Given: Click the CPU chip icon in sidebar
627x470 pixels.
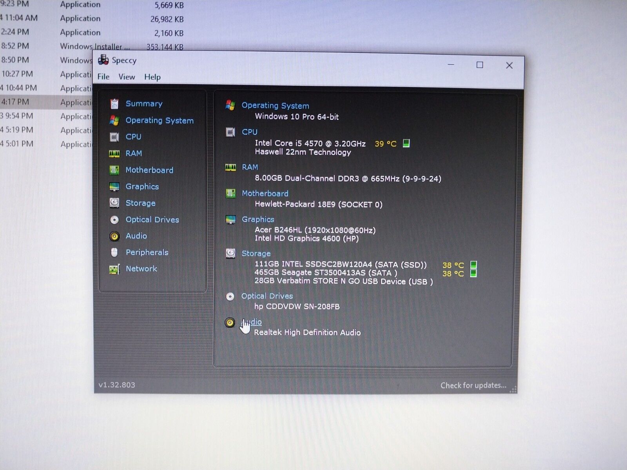Looking at the screenshot, I should click(114, 137).
